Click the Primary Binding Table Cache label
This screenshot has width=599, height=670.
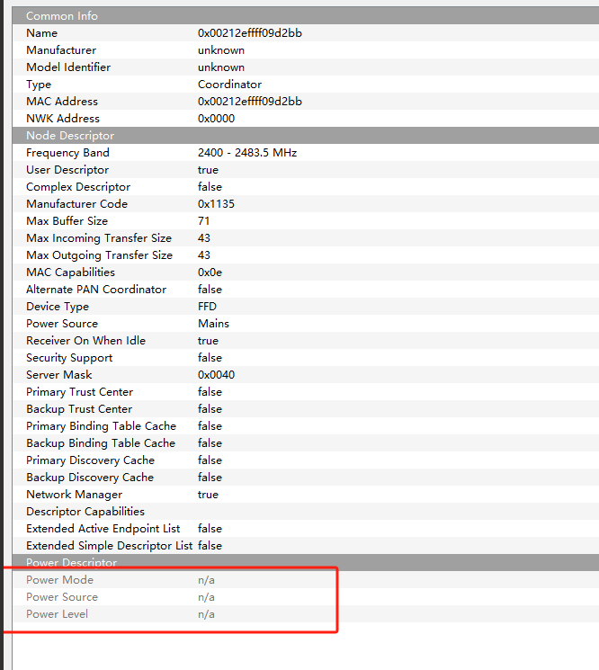click(x=101, y=426)
